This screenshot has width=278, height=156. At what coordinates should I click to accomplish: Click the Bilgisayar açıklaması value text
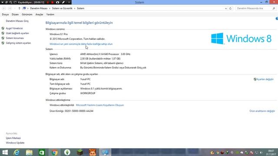tap(101, 88)
